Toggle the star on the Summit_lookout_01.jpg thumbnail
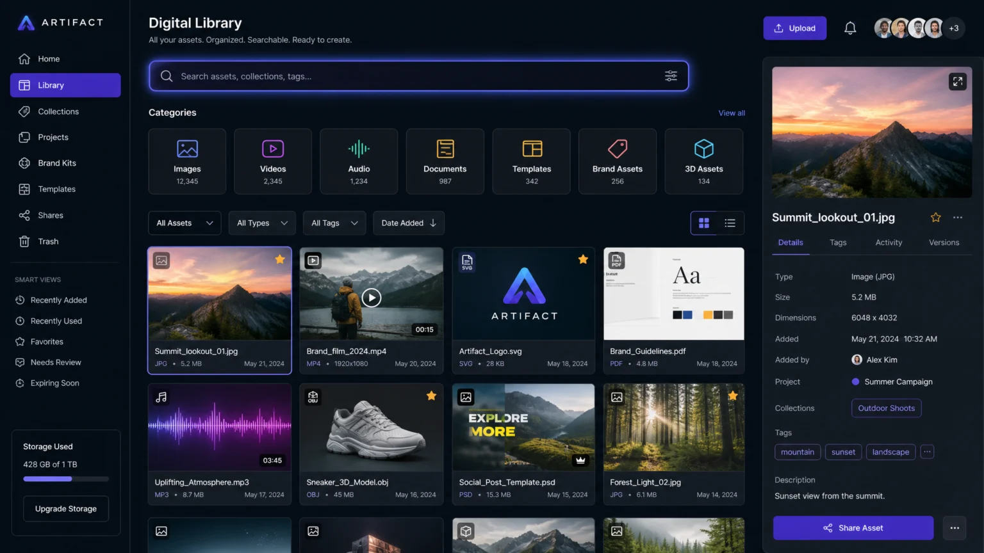 tap(280, 259)
